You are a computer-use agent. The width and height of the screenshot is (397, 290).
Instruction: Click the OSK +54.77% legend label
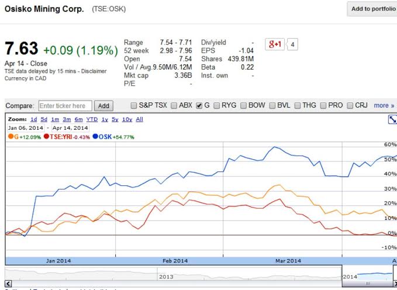pos(116,137)
